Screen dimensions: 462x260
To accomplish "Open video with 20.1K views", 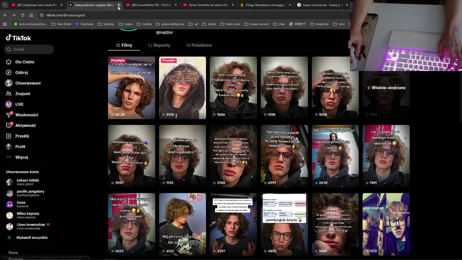I will pyautogui.click(x=335, y=156).
